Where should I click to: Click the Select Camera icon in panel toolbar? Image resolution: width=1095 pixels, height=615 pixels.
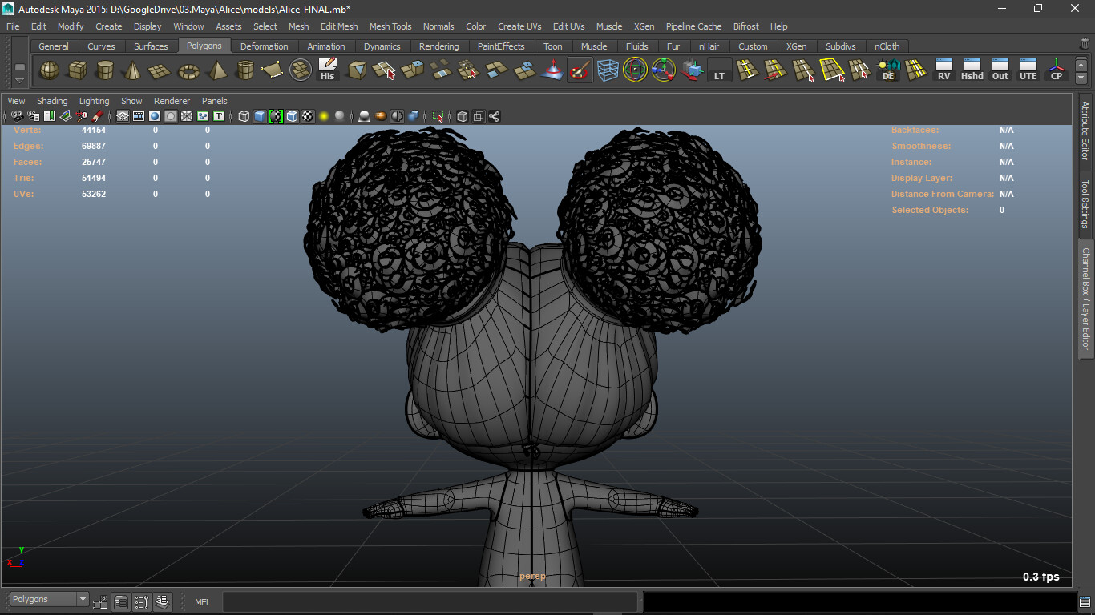16,116
